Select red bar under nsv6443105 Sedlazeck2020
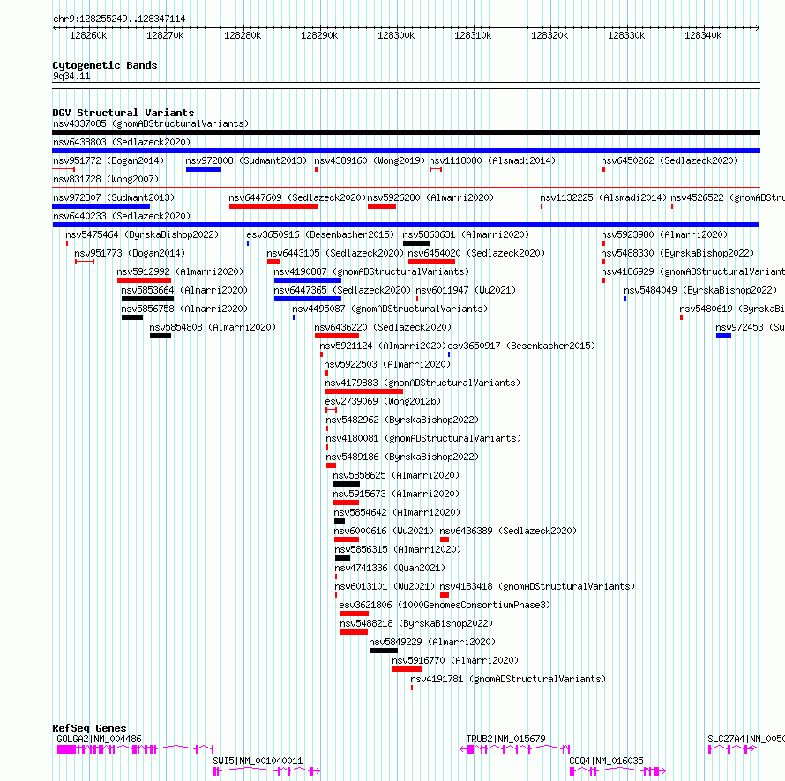This screenshot has width=785, height=781. click(x=273, y=262)
